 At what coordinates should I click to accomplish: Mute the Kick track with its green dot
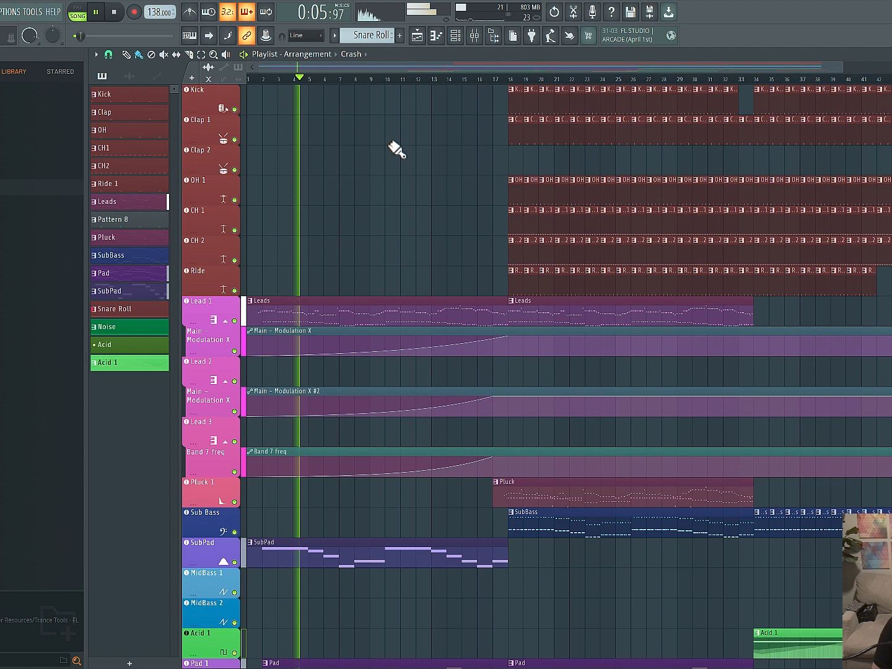tap(235, 110)
